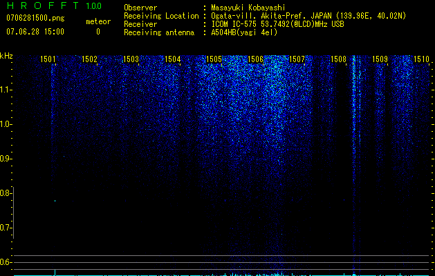Click the date stamp 07.06.28 15:00

point(35,32)
